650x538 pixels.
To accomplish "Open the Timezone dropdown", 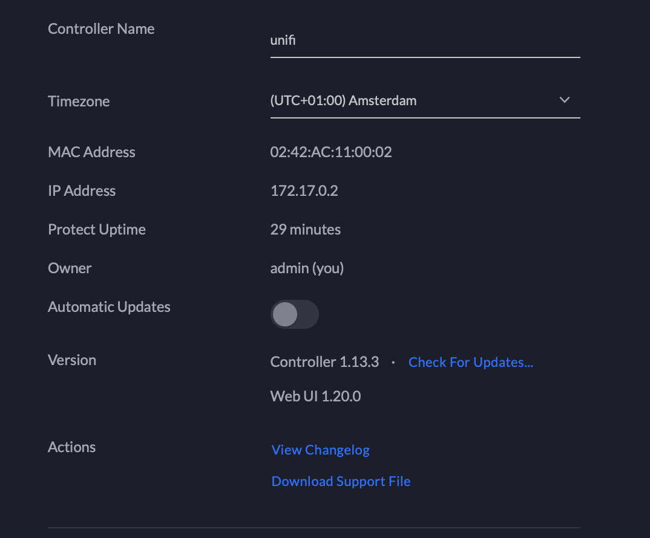I will (x=425, y=100).
